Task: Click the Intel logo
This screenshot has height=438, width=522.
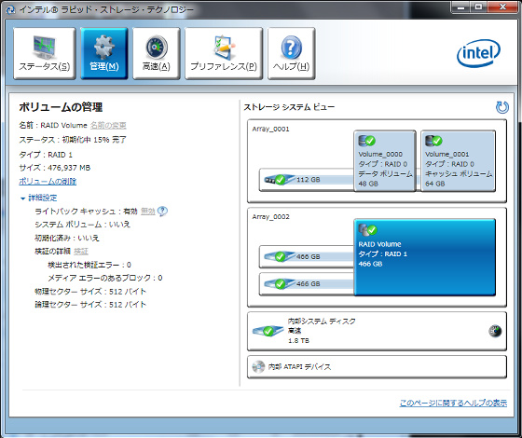Action: [478, 53]
